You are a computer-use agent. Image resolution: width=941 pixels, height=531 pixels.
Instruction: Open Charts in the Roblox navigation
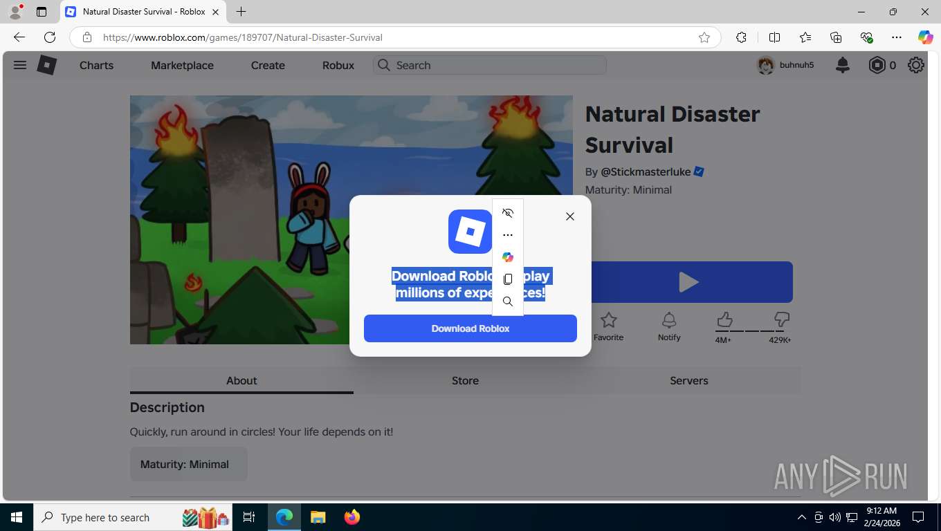pos(96,65)
